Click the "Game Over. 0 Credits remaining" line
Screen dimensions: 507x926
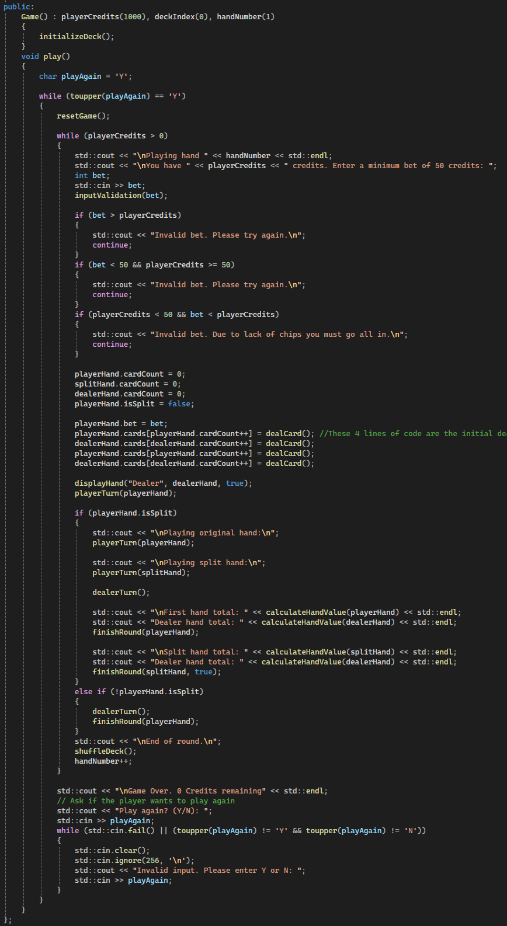(192, 791)
